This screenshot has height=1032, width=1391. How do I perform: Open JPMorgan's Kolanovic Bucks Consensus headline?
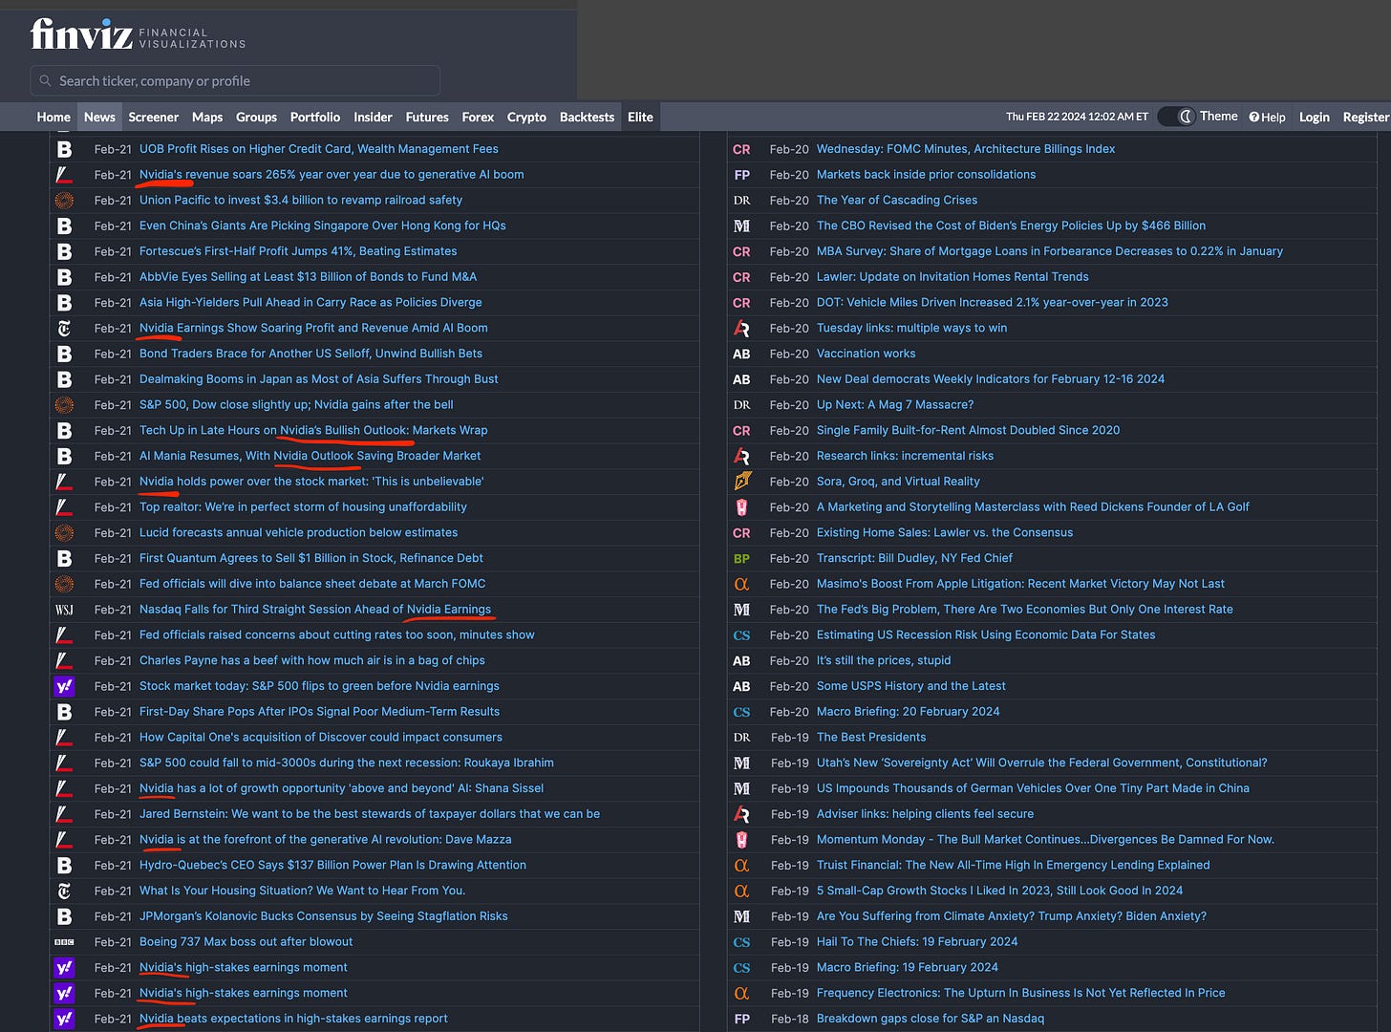click(x=324, y=916)
